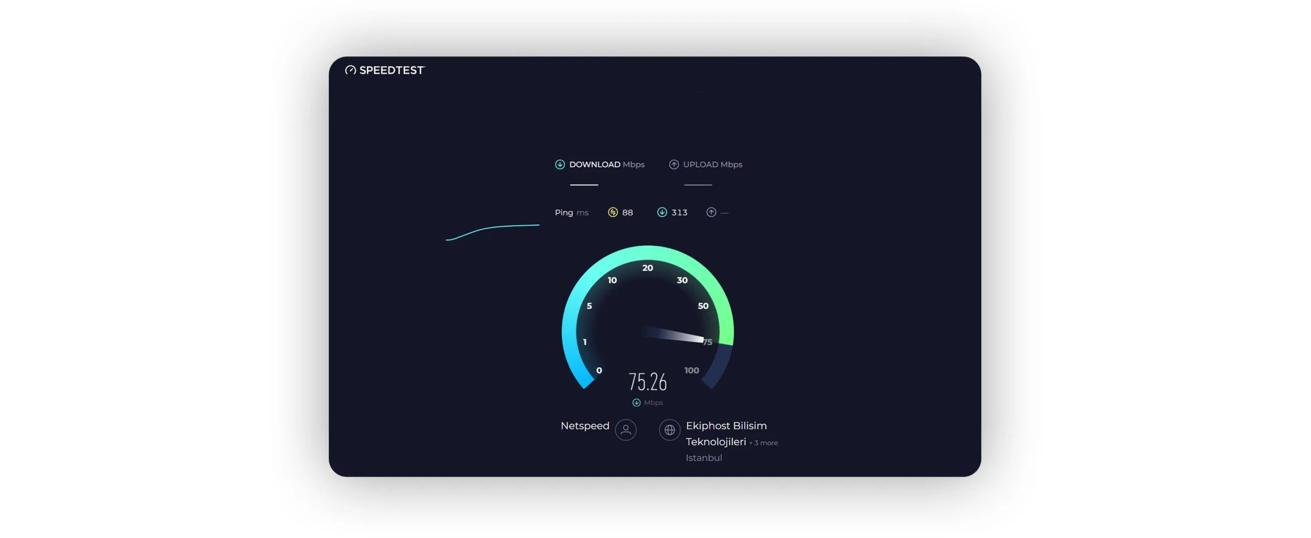Click the Istanbul server location text
The image size is (1311, 538).
coord(704,458)
